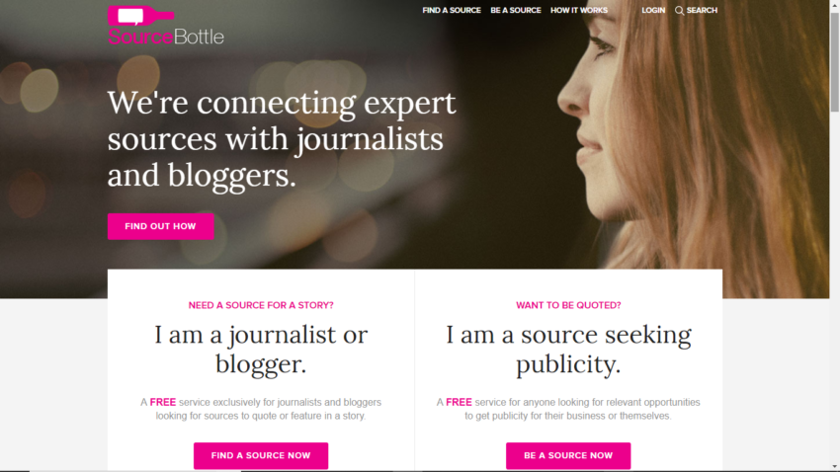Click the Login link in header

(x=653, y=10)
